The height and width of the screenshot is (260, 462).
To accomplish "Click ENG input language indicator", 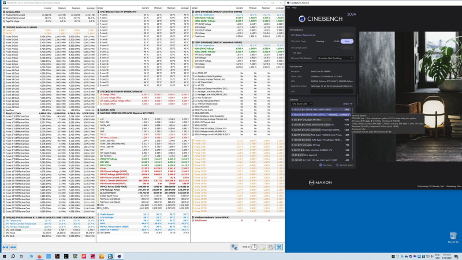I will pyautogui.click(x=437, y=257).
